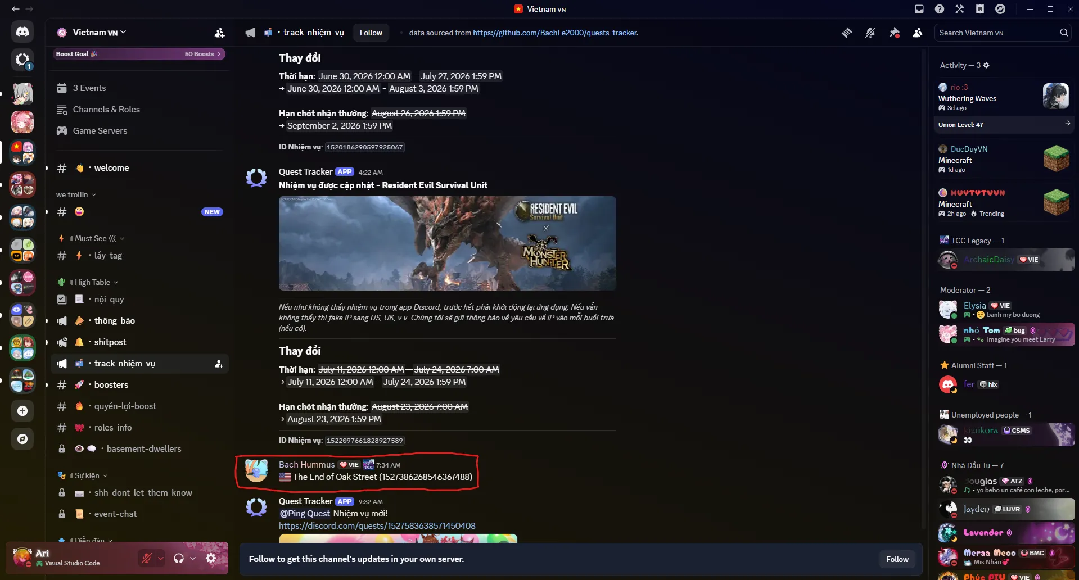Open the Threads icon in channel header

pos(847,33)
